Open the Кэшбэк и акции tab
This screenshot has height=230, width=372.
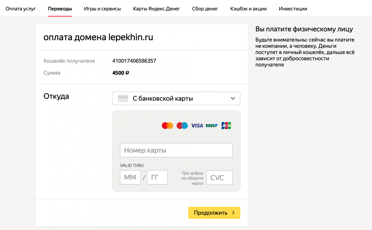[x=248, y=9]
